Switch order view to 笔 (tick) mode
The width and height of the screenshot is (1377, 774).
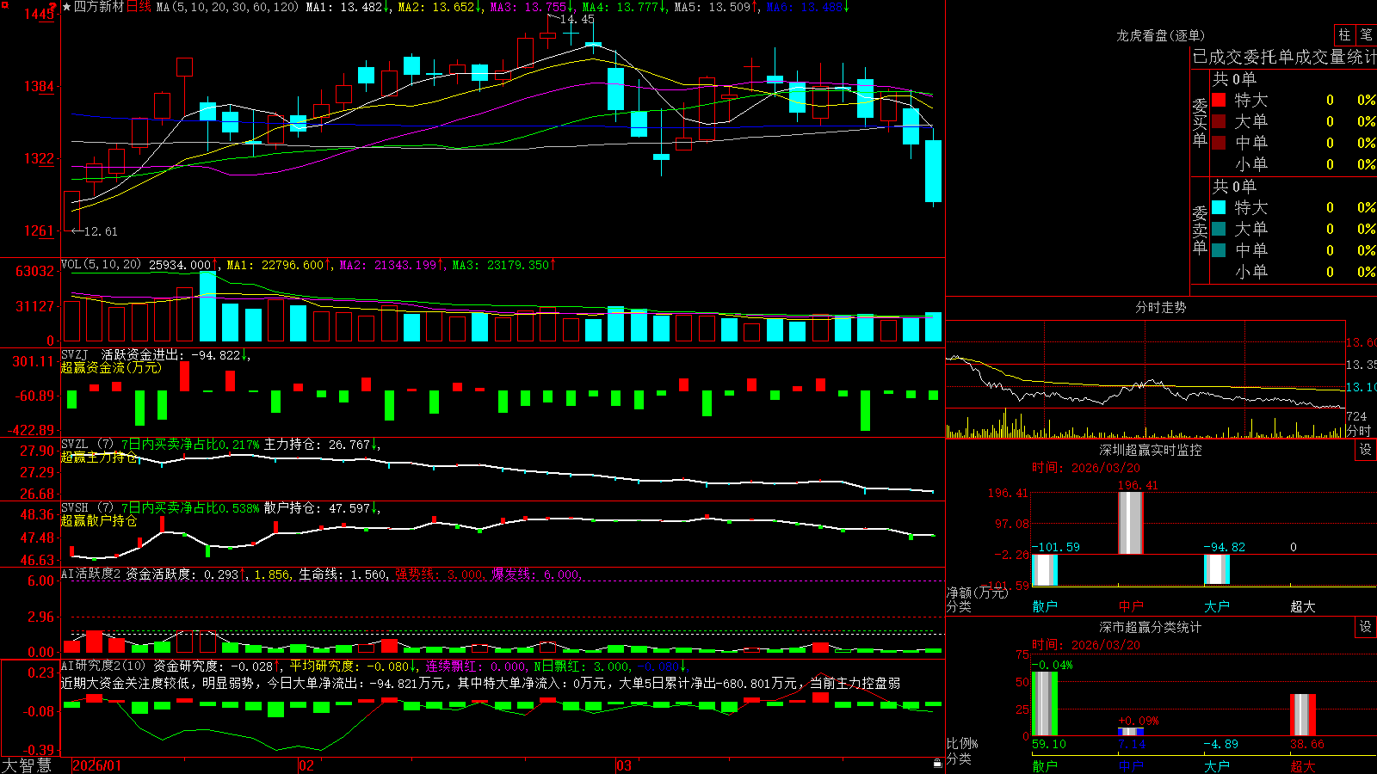(1366, 35)
